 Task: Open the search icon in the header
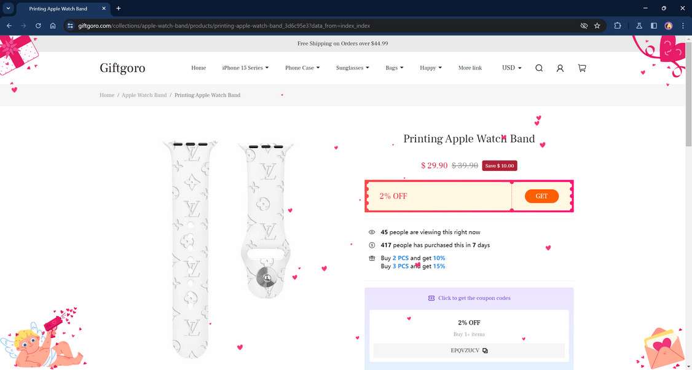(539, 68)
